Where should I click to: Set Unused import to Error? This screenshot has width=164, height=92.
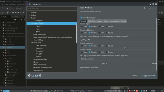click(x=82, y=27)
